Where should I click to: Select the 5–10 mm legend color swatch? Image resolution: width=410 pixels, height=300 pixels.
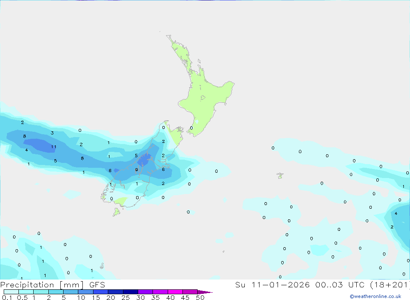(x=71, y=292)
